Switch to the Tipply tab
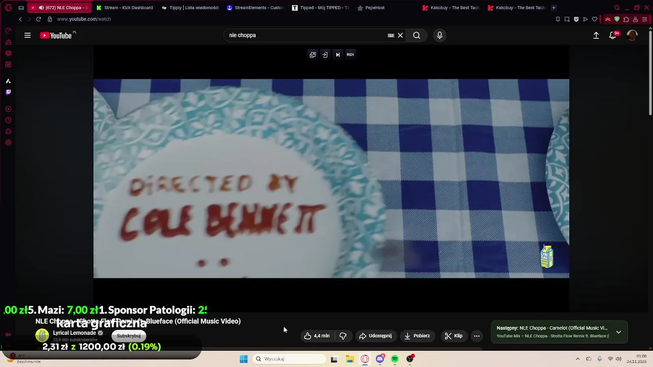 (x=190, y=8)
